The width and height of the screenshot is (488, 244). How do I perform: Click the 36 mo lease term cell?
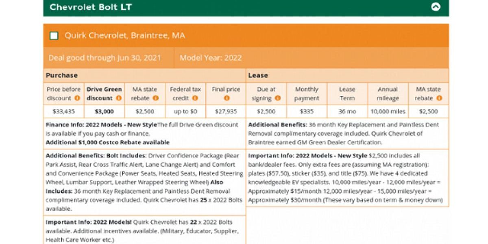(347, 111)
